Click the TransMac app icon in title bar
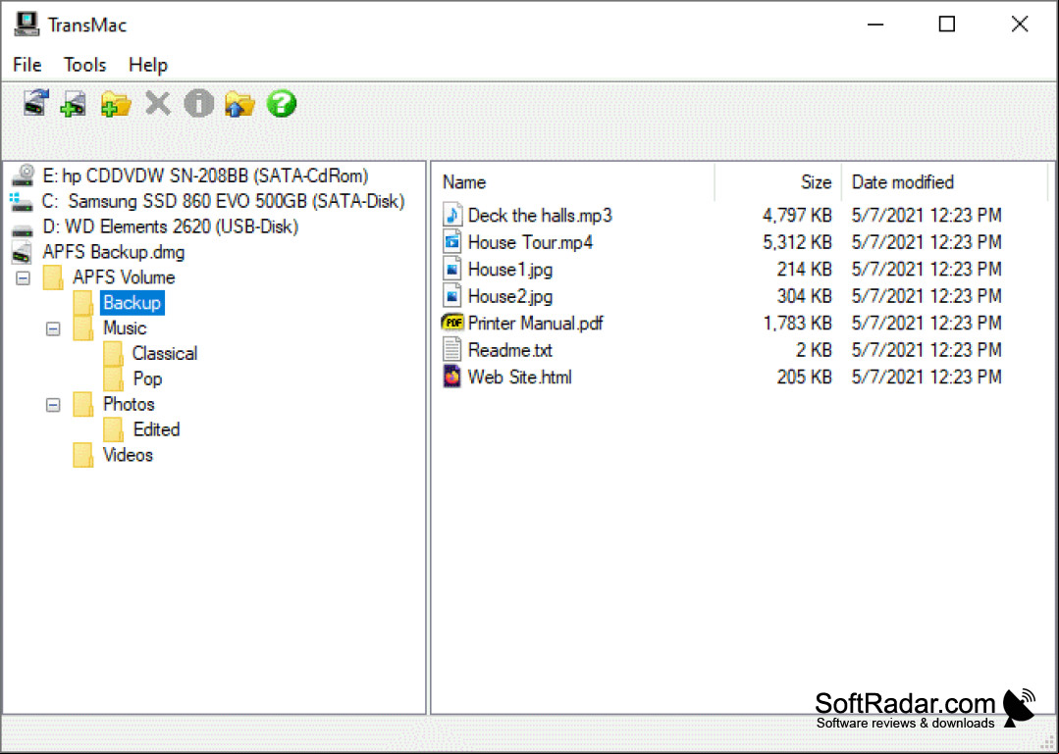Screen dimensions: 1059x754 pos(26,25)
